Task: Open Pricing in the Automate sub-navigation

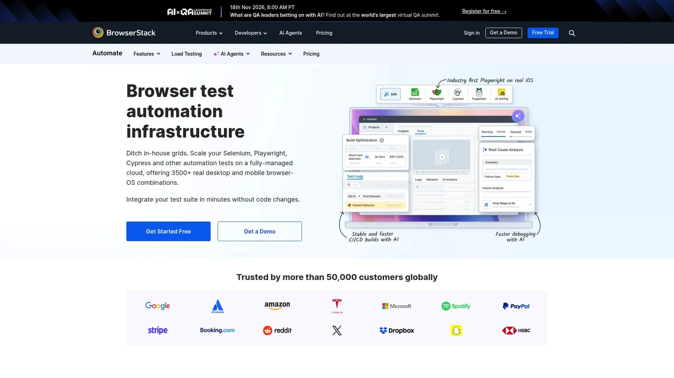Action: [x=311, y=54]
